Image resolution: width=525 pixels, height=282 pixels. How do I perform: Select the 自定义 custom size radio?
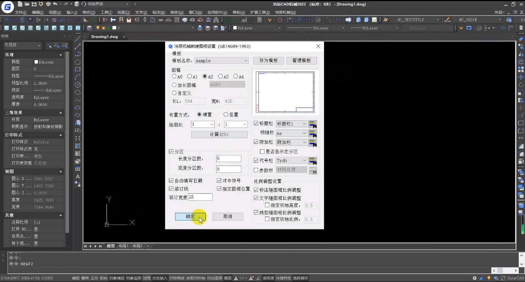174,93
